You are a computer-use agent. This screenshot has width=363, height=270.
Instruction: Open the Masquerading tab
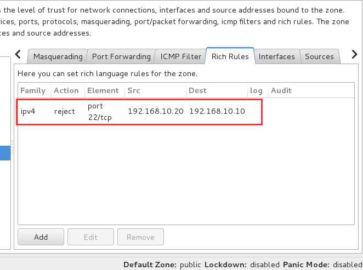(x=58, y=56)
